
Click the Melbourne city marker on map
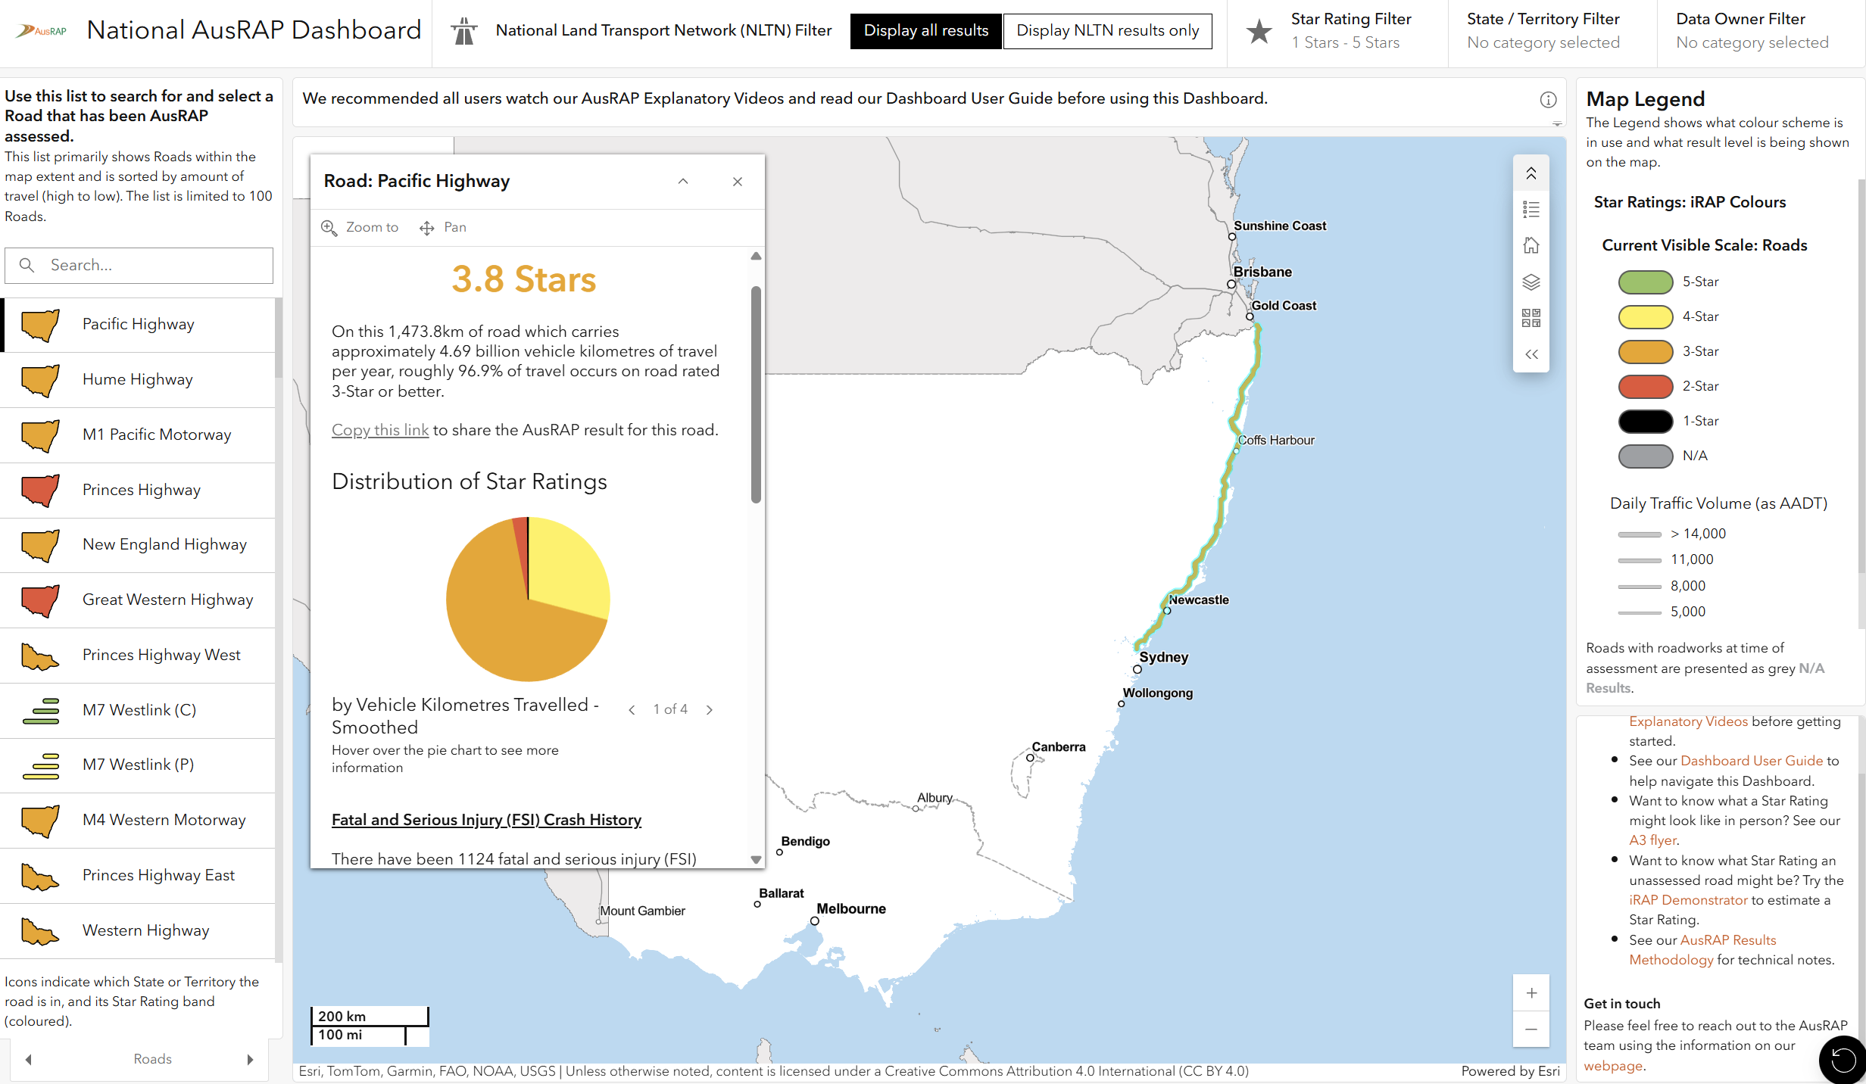pos(814,921)
